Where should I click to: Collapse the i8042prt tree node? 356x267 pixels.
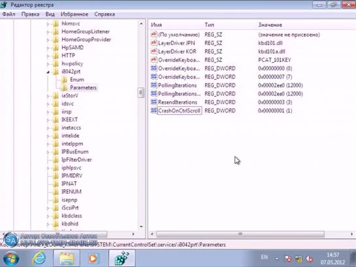[x=48, y=72]
